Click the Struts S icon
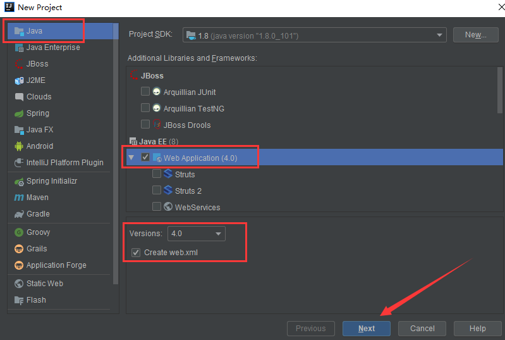This screenshot has width=505, height=340. (x=167, y=173)
